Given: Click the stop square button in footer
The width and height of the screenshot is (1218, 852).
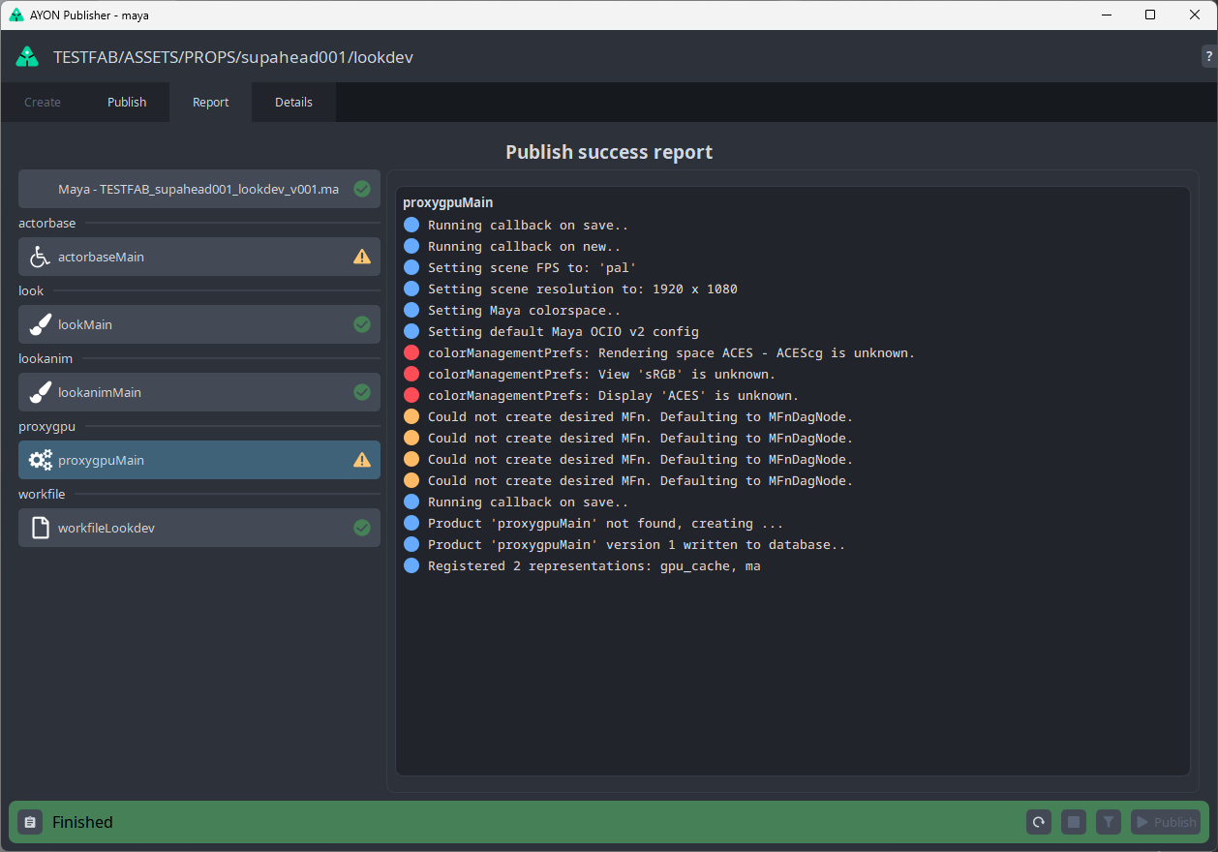Looking at the screenshot, I should tap(1074, 822).
